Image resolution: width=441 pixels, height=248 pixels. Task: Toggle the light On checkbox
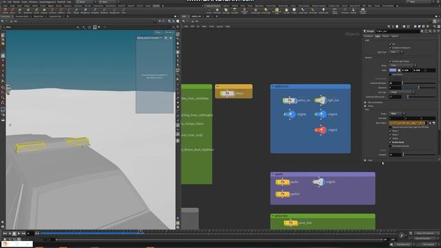pos(390,44)
